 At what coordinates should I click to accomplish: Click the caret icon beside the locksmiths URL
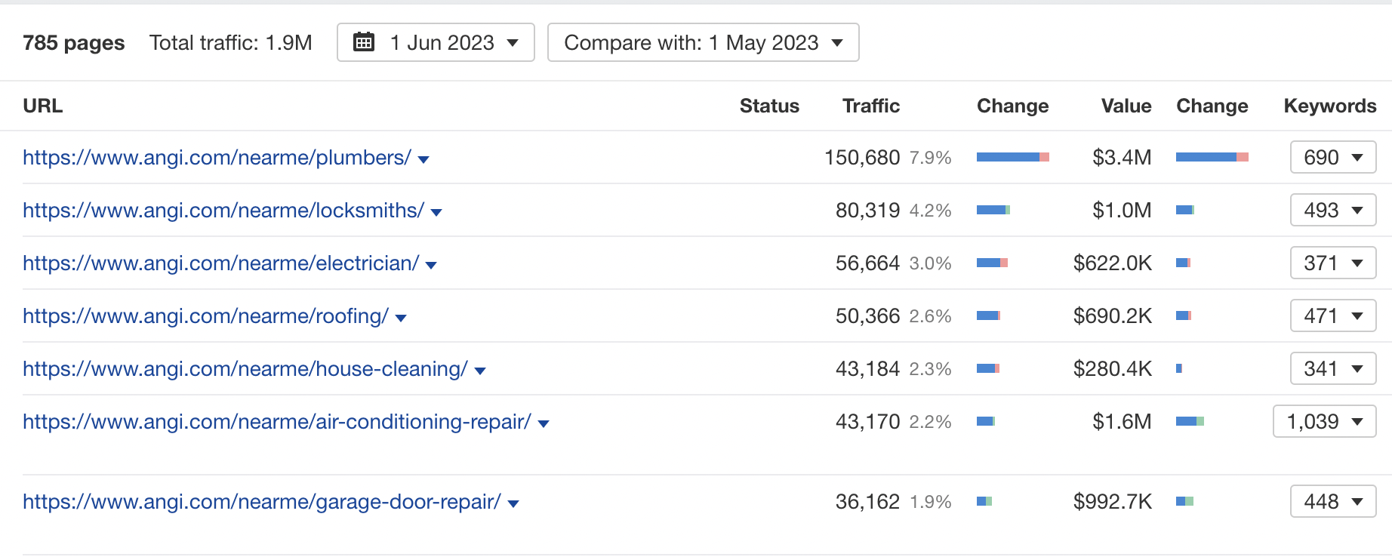tap(436, 212)
